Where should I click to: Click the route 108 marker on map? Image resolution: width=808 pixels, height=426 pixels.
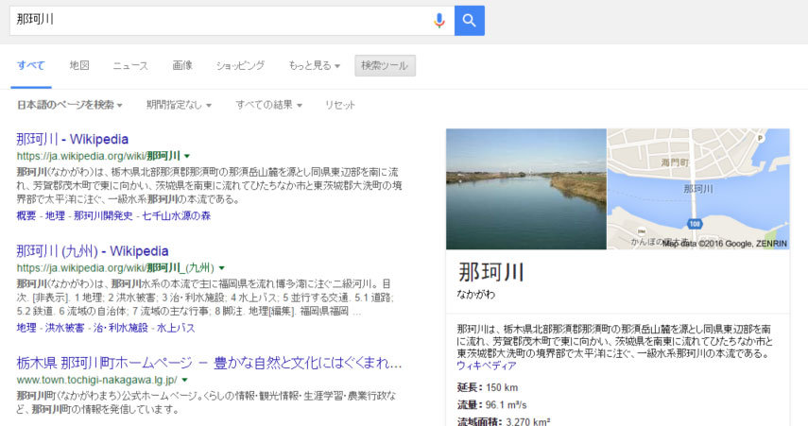695,224
